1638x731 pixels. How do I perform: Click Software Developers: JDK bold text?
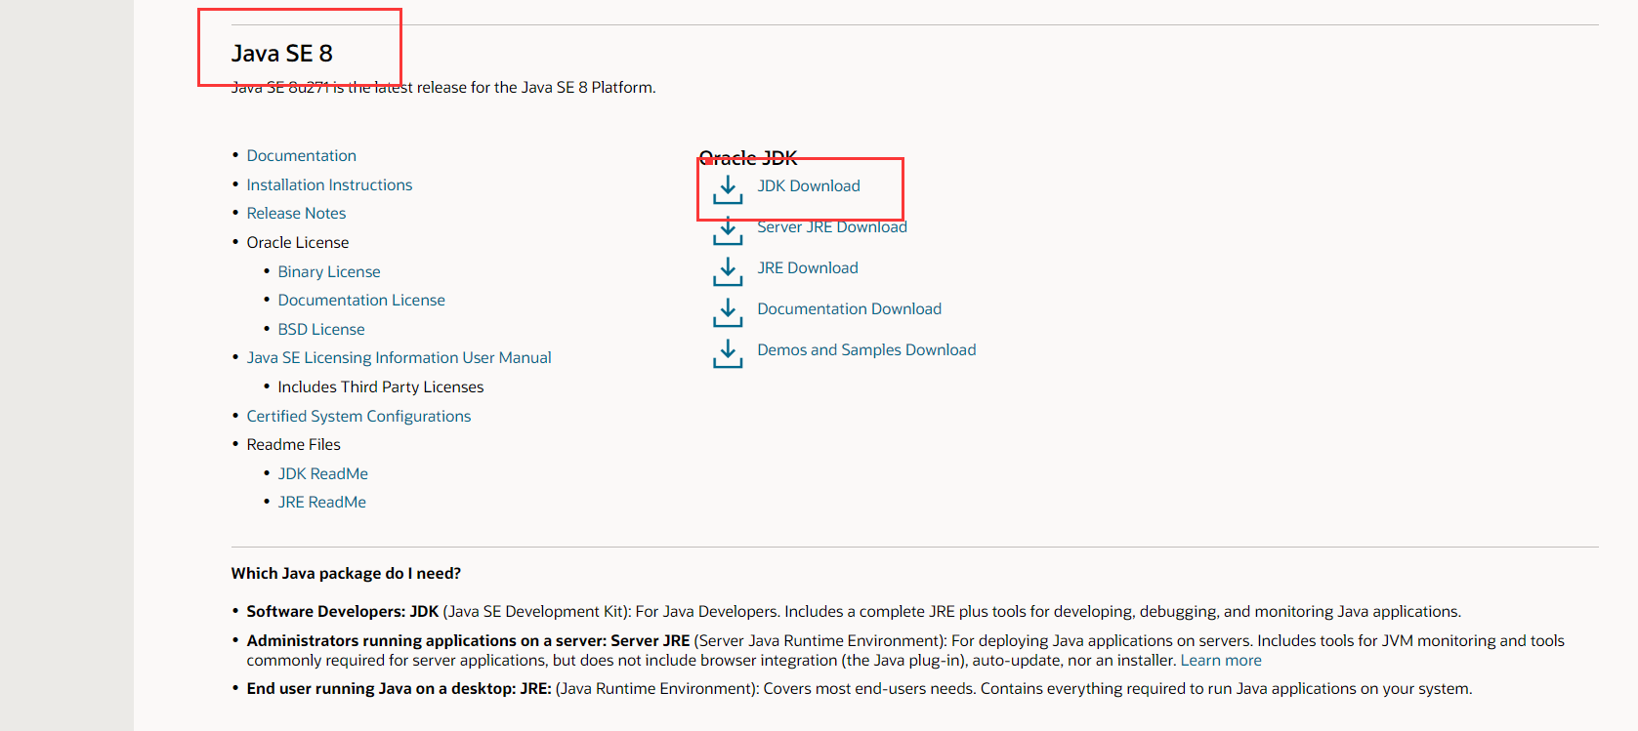343,611
